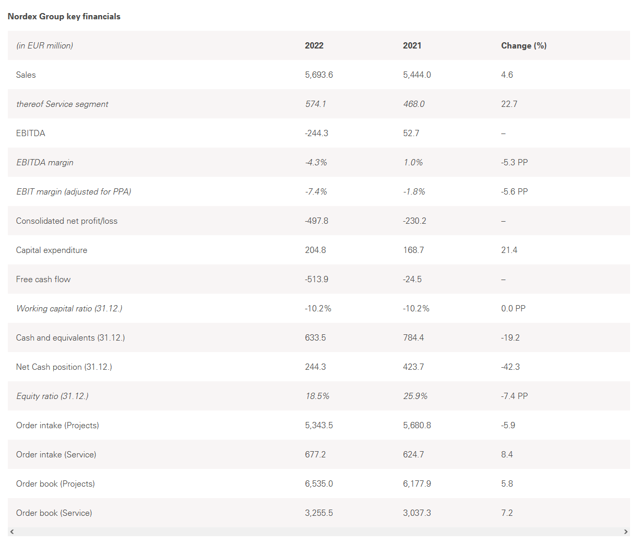Click the Change (%) column header
Screen dimensions: 641x544
(x=524, y=46)
